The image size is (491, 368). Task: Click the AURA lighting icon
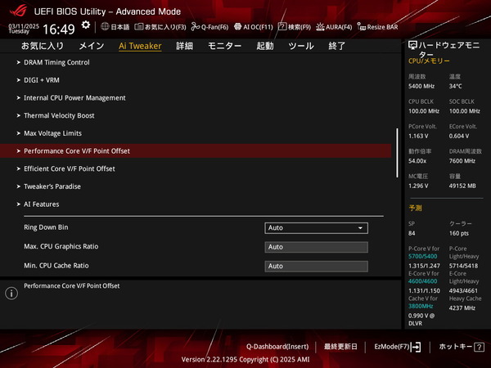[320, 27]
